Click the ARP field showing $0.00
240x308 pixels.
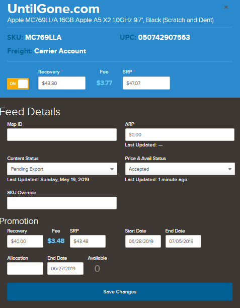click(180, 134)
